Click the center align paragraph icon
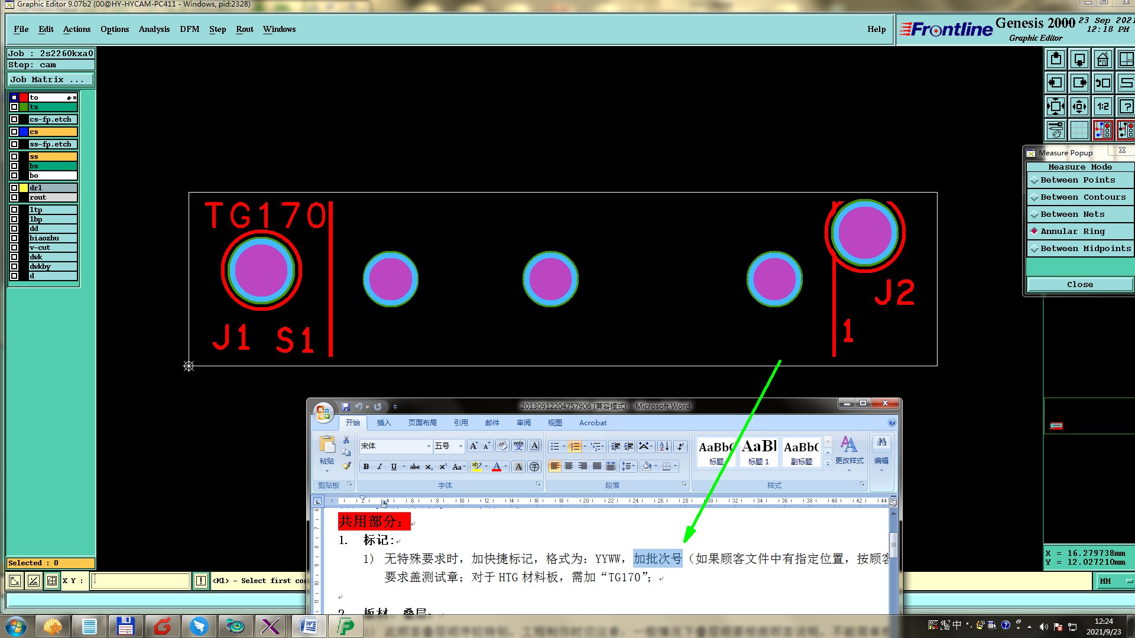1135x638 pixels. coord(569,467)
